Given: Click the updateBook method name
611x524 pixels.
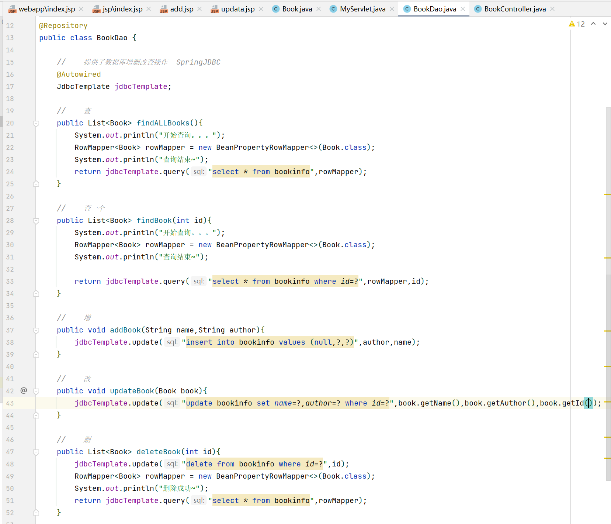Looking at the screenshot, I should tap(132, 391).
